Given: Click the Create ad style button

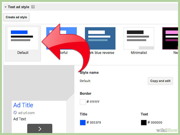Looking at the screenshot, I should pyautogui.click(x=16, y=17).
